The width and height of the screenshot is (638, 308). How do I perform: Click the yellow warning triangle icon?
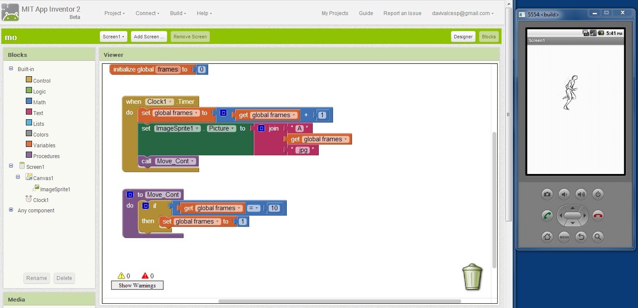pyautogui.click(x=121, y=276)
